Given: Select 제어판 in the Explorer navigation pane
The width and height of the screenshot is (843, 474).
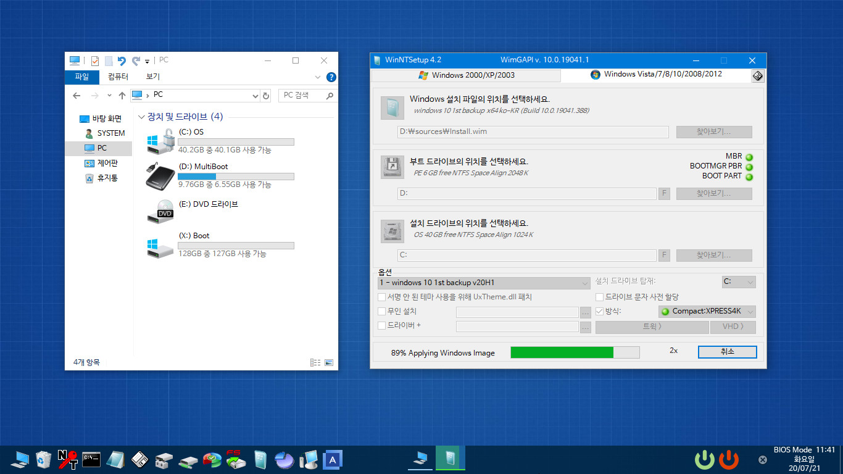Looking at the screenshot, I should 101,163.
